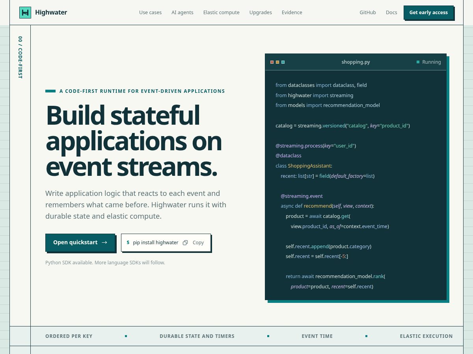Click the Running status indicator square
The image size is (473, 354).
click(418, 62)
